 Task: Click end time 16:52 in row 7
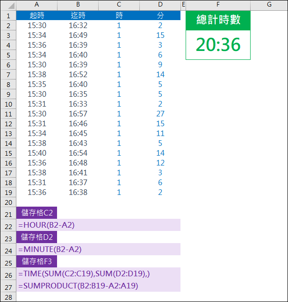[x=78, y=74]
